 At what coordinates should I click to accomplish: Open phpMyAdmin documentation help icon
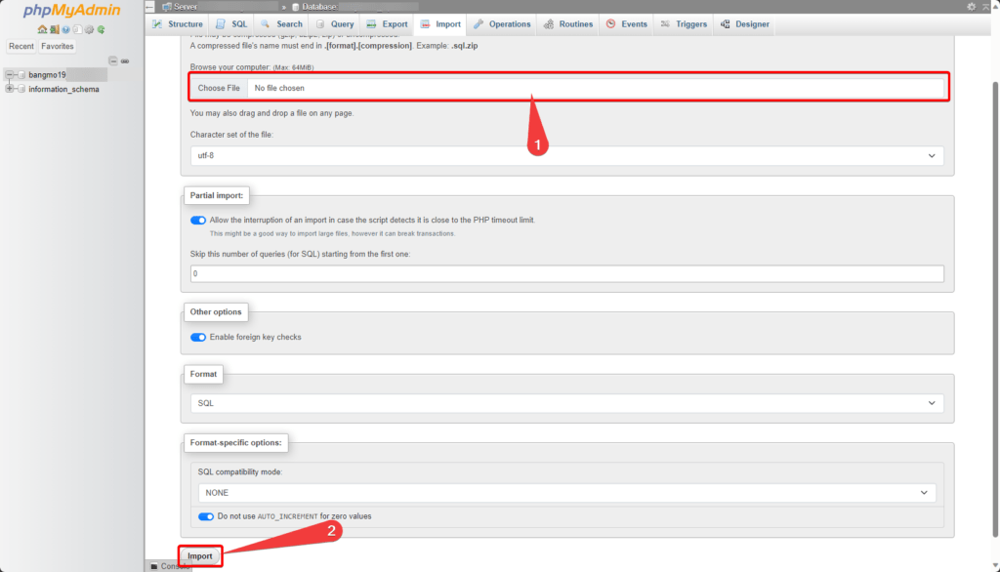pos(65,29)
